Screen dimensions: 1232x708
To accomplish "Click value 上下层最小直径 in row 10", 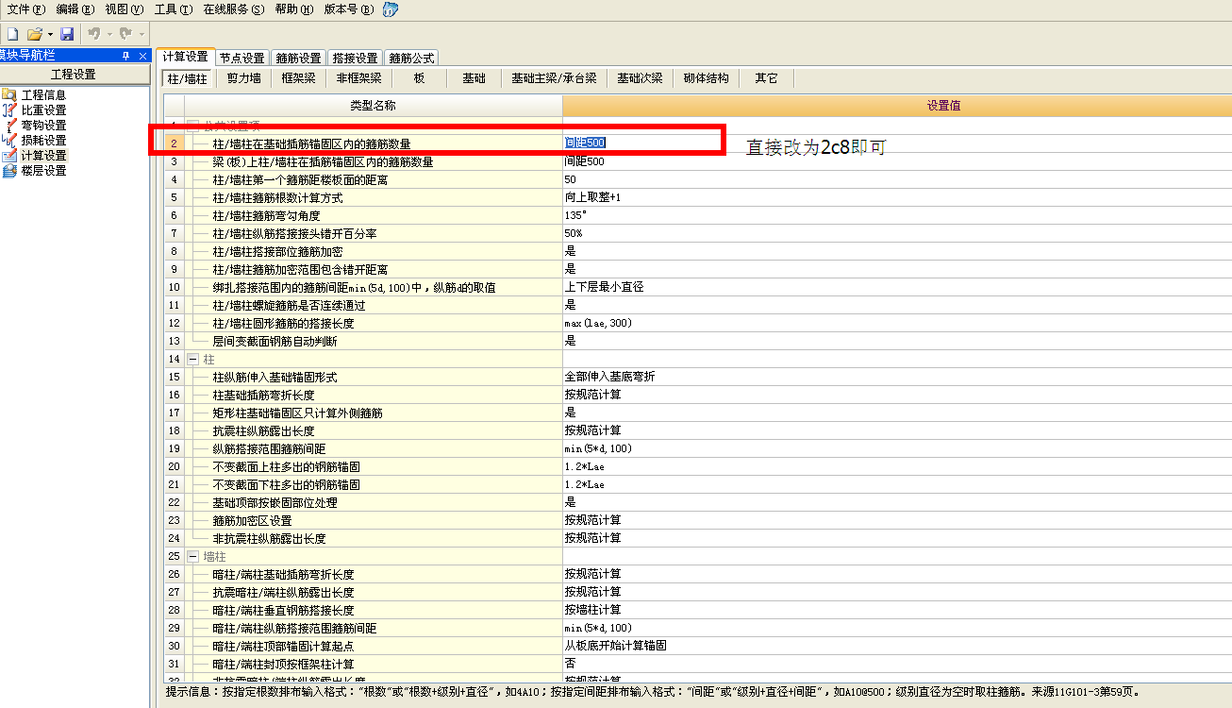I will 604,287.
